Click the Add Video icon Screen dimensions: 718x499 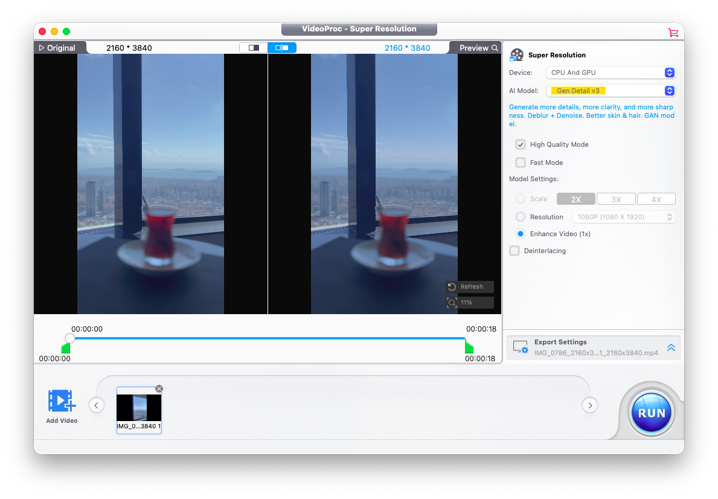click(61, 401)
